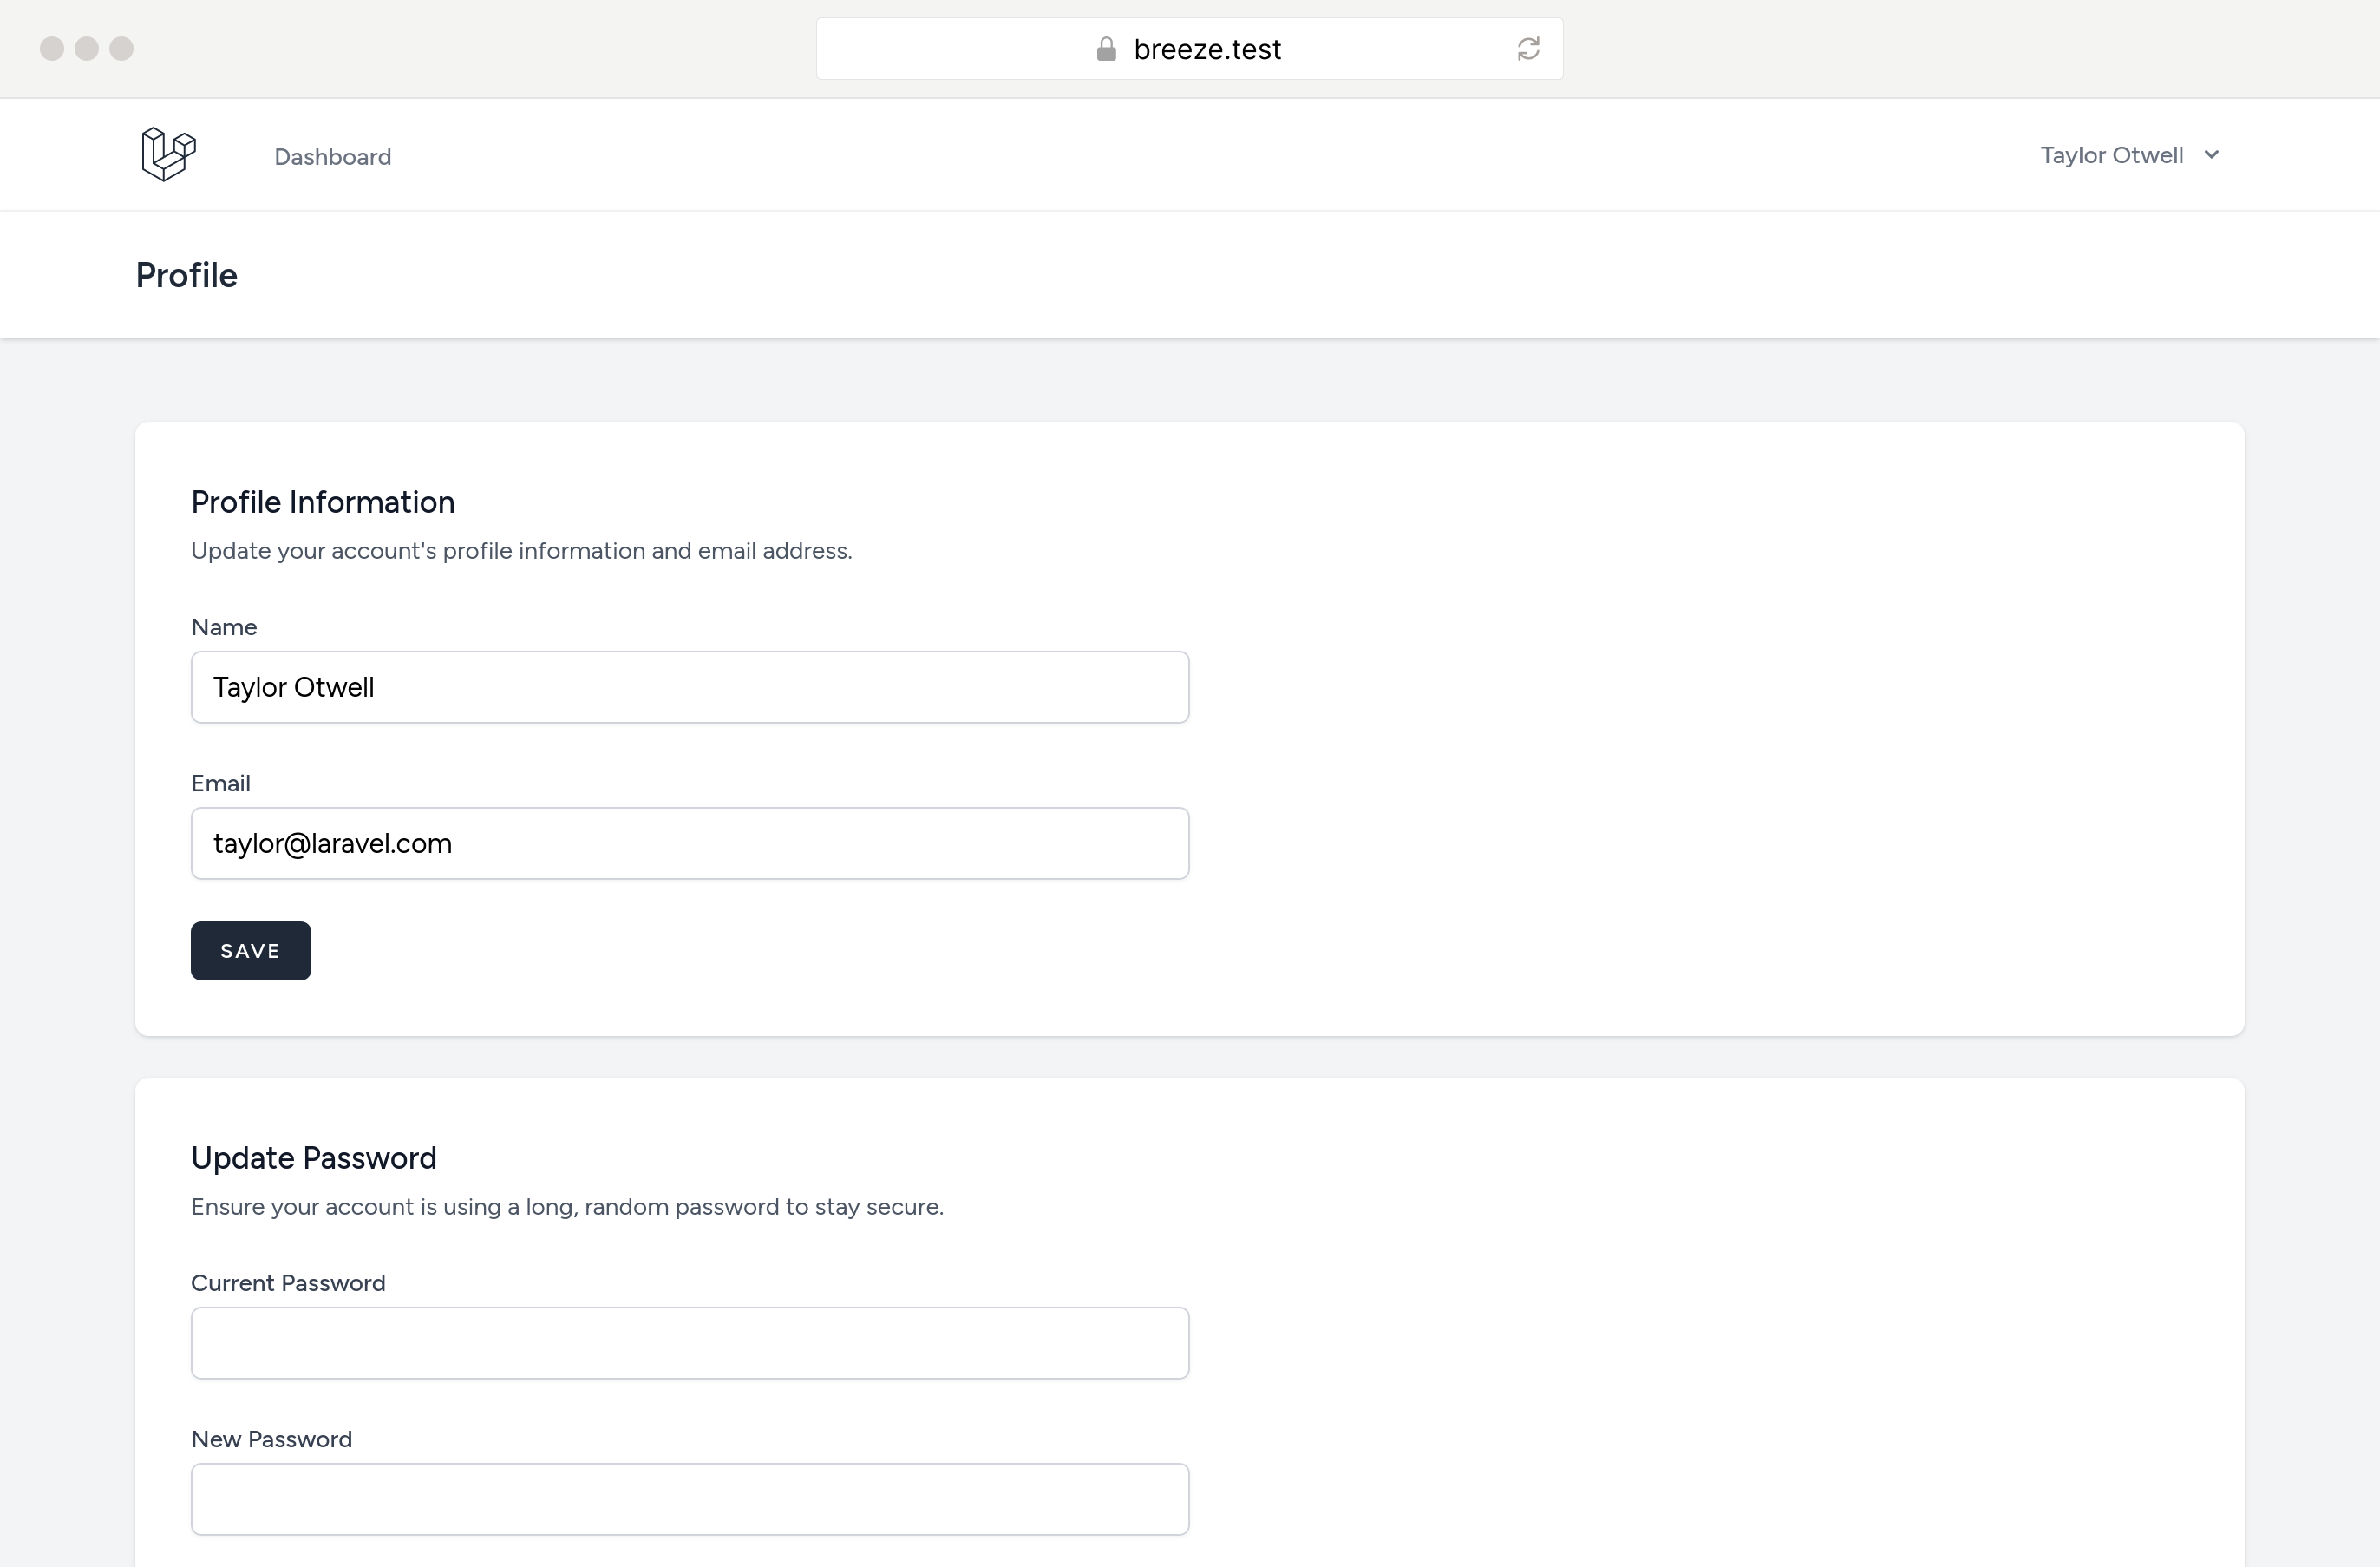Click the Laravel logo icon
This screenshot has height=1567, width=2380.
(x=168, y=154)
